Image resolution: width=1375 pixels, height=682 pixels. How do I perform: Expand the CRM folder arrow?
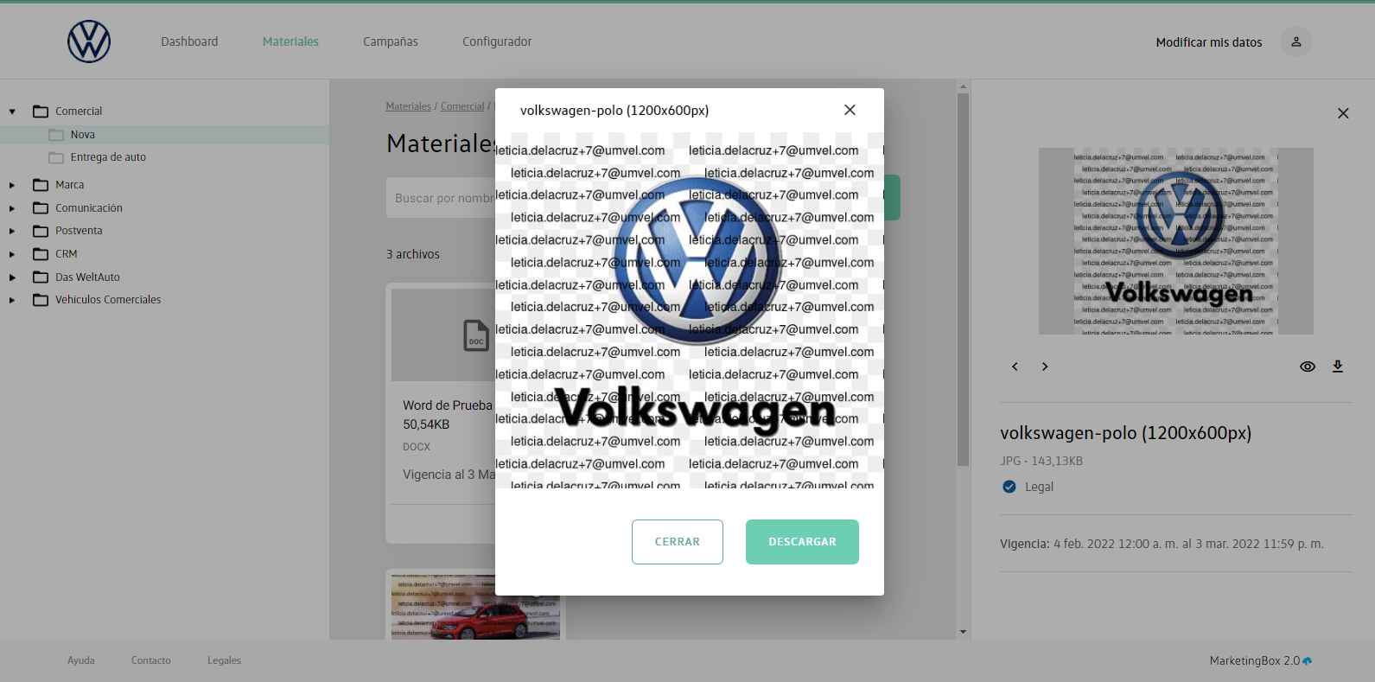click(12, 254)
